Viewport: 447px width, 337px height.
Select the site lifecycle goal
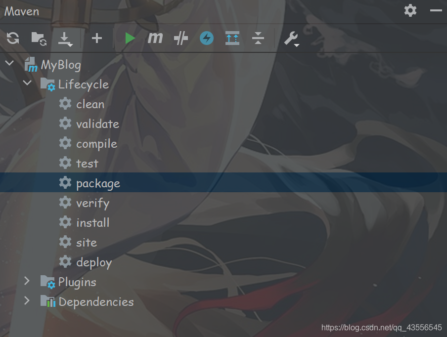(x=223, y=242)
